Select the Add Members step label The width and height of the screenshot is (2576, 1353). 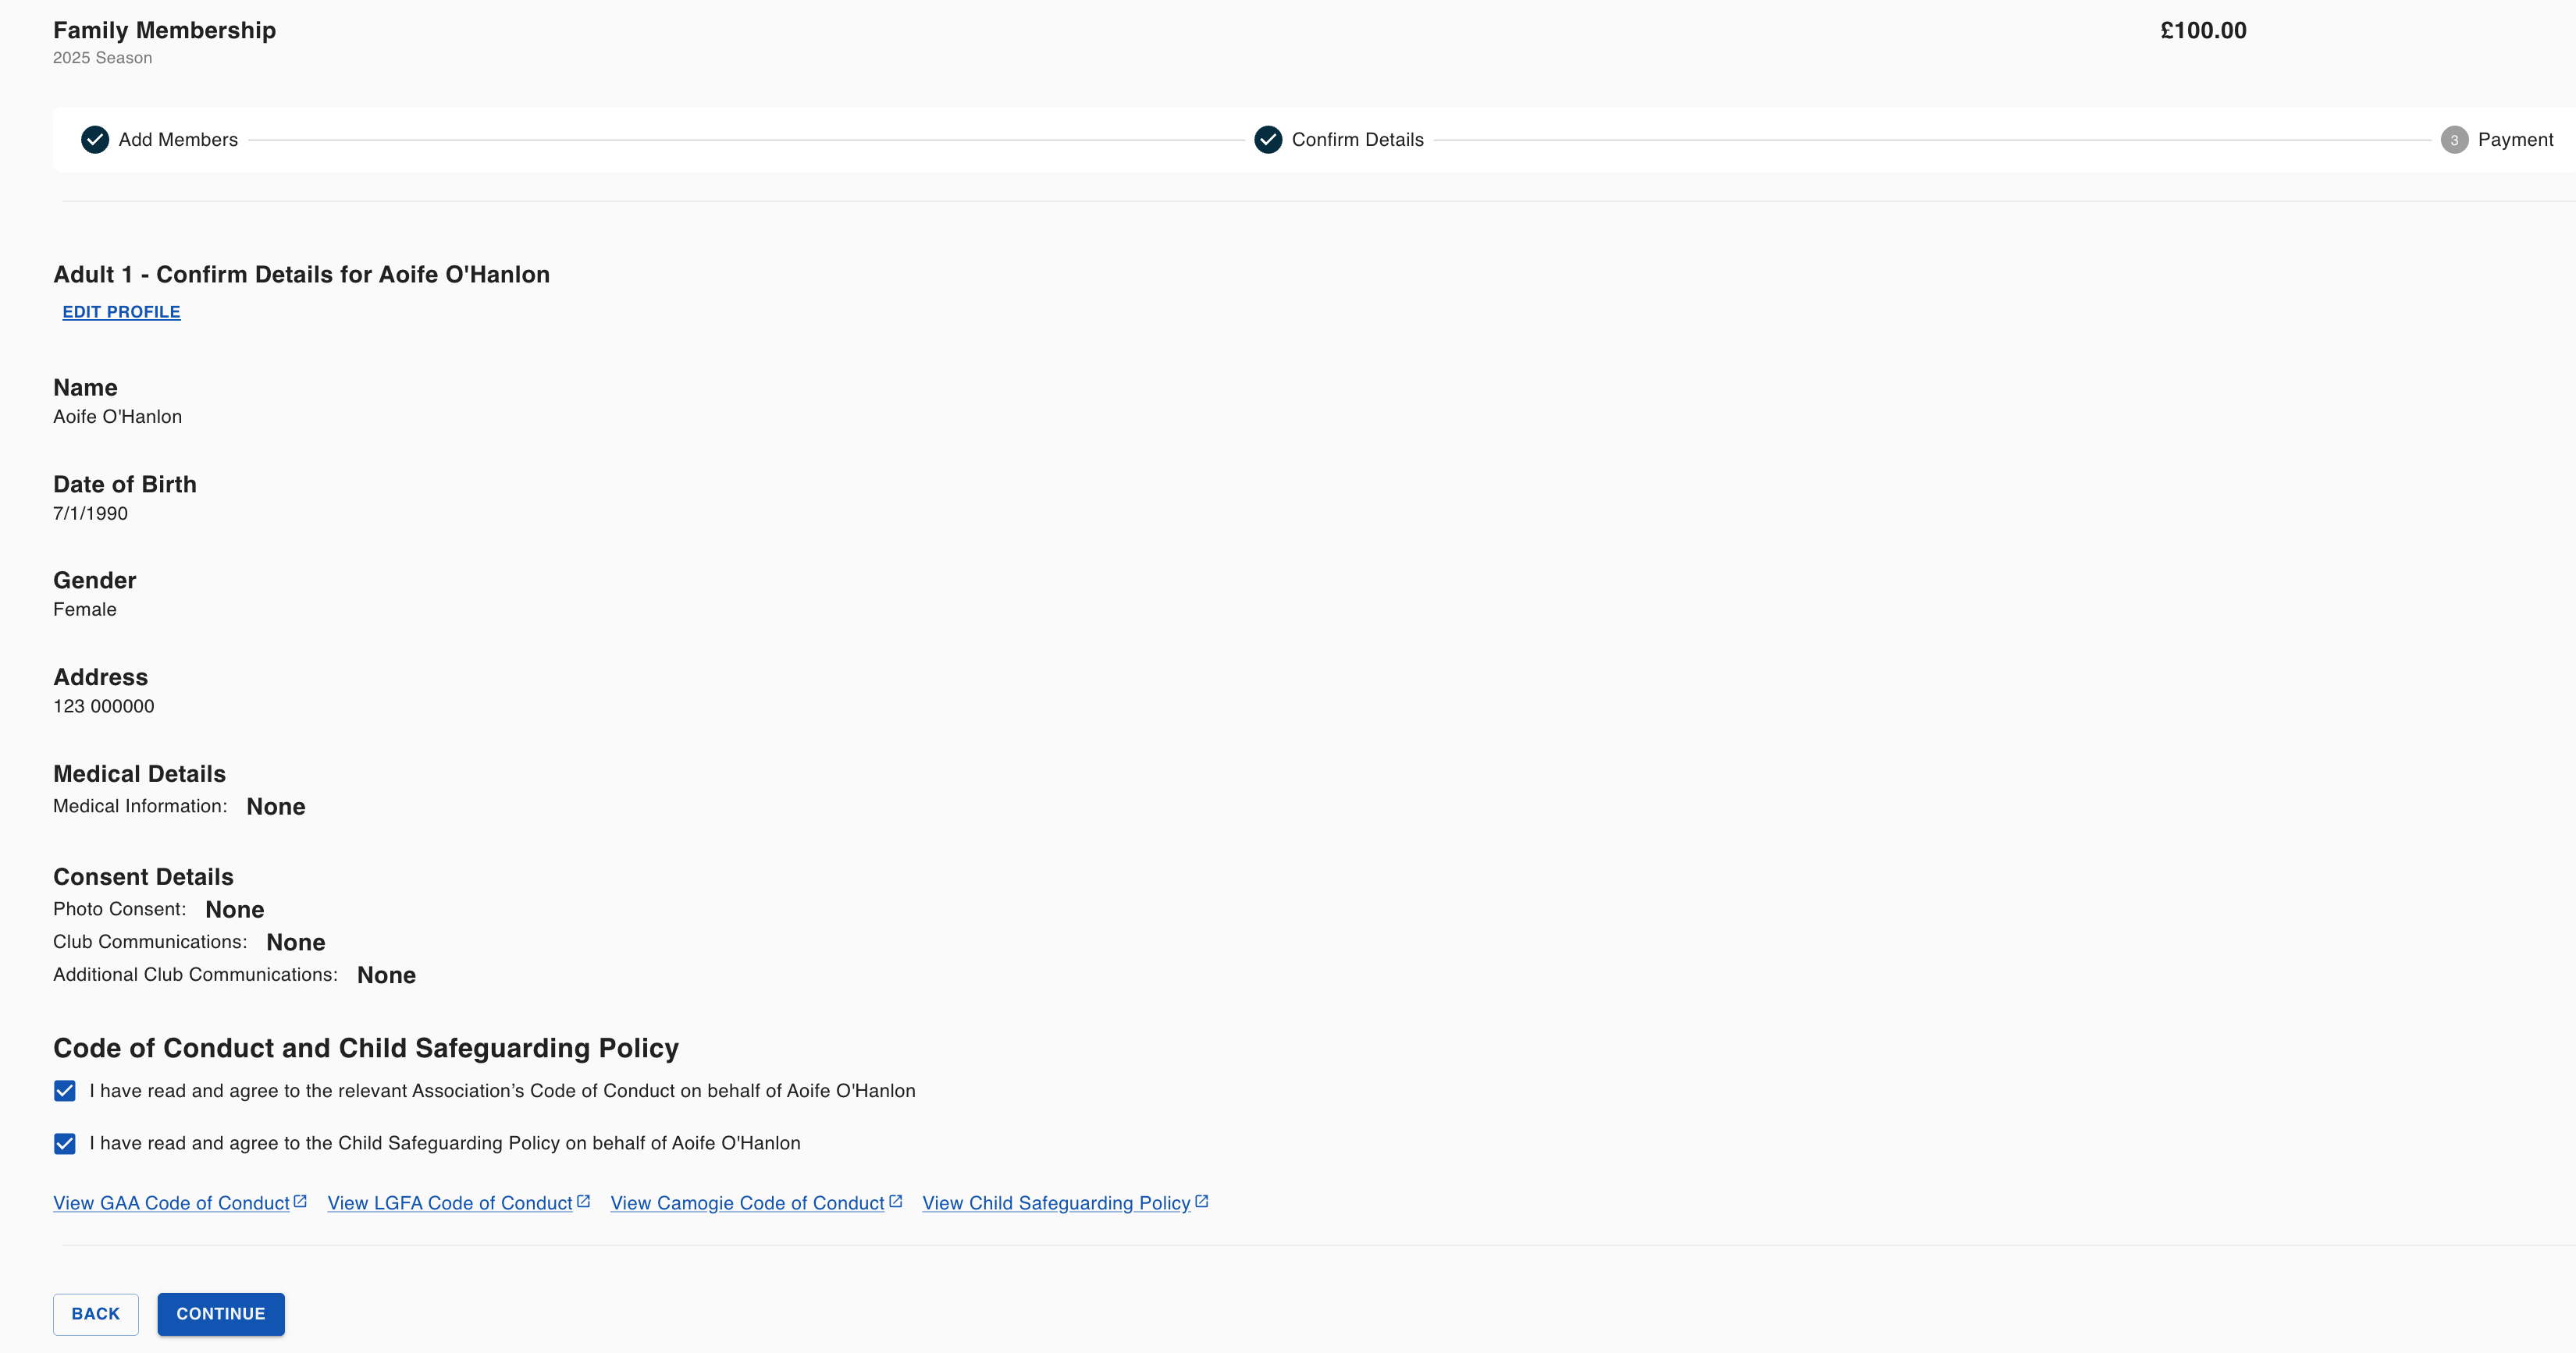pos(178,140)
